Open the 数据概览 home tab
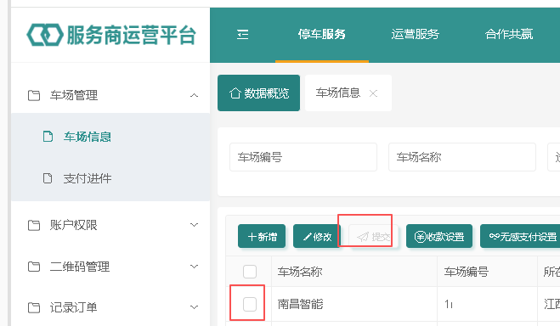The height and width of the screenshot is (326, 560). point(258,93)
